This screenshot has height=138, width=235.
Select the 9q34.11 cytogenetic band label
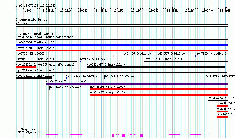click(x=21, y=23)
